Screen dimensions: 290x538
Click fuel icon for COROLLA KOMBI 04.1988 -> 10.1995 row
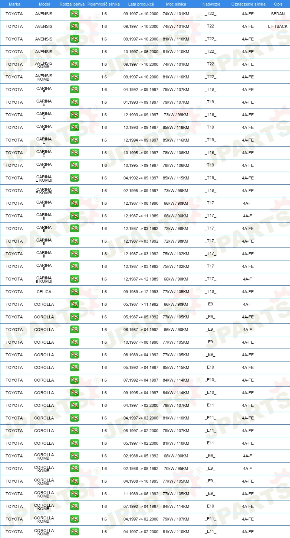coord(74,481)
